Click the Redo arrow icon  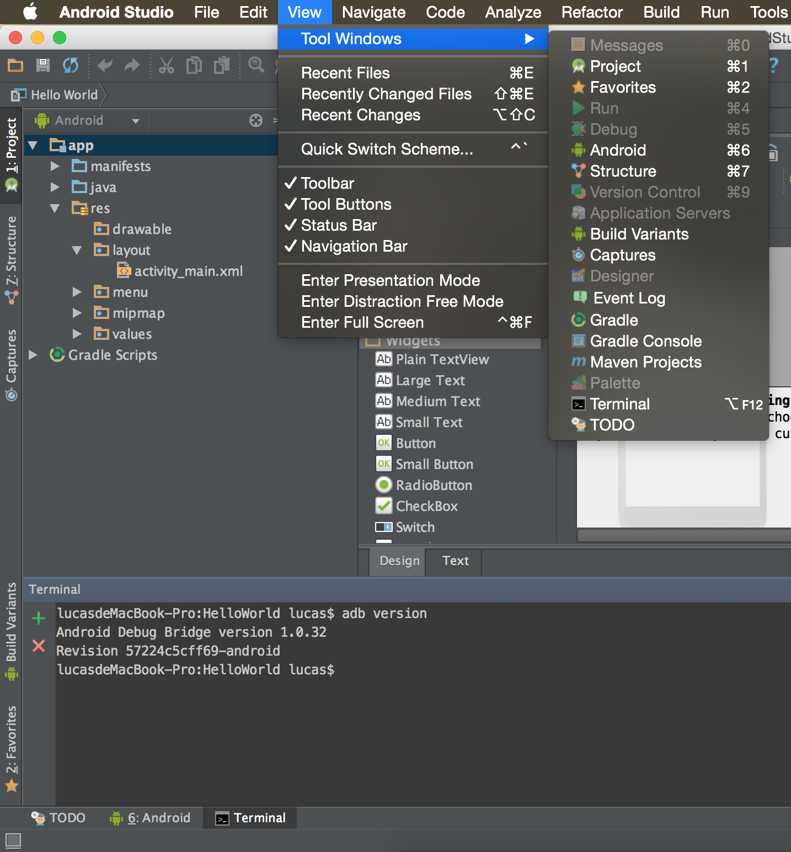coord(132,66)
